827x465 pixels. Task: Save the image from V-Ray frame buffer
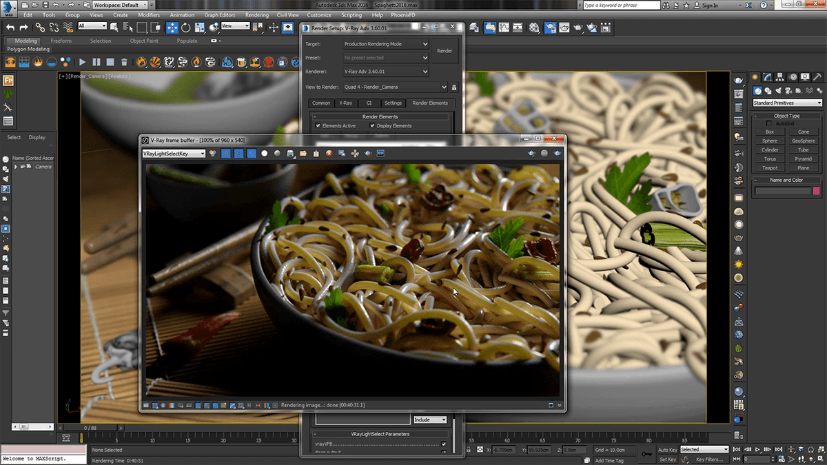[290, 153]
